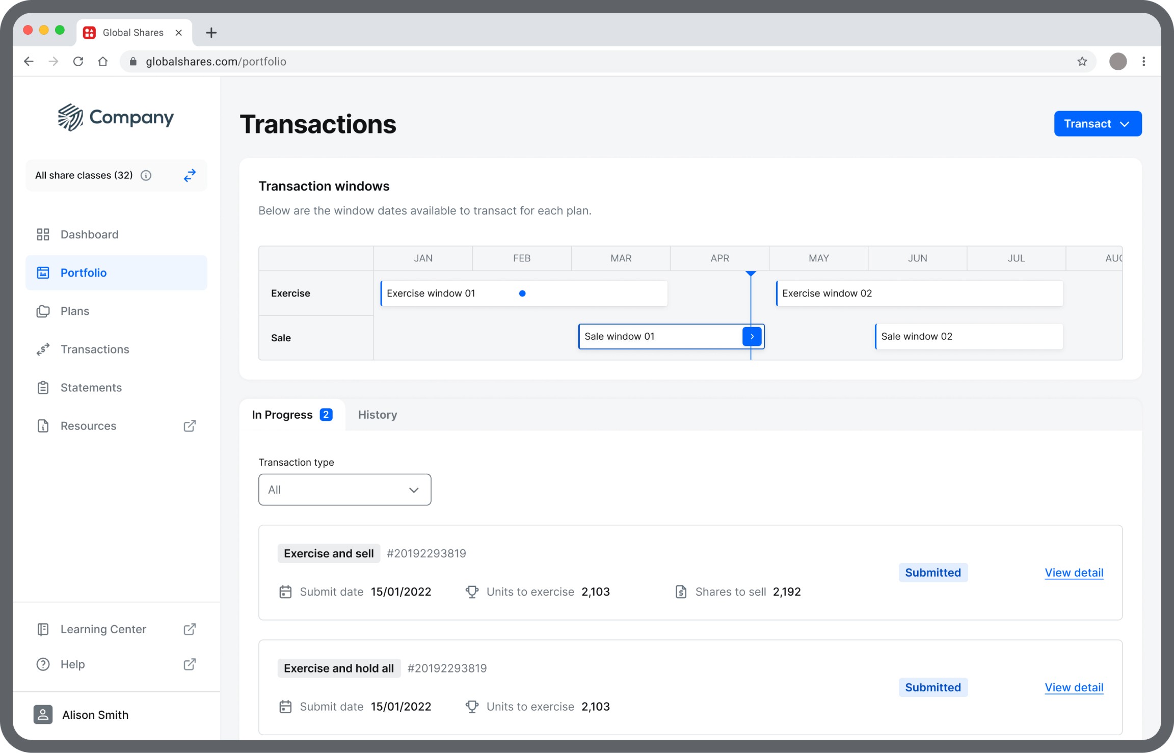Open Resources external link icon
This screenshot has height=753, width=1174.
tap(190, 426)
